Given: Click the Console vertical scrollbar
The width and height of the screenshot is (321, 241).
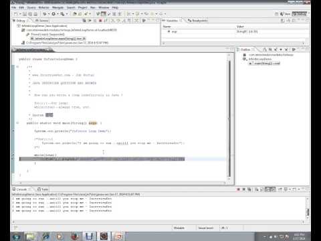Looking at the screenshot, I should pyautogui.click(x=308, y=208).
